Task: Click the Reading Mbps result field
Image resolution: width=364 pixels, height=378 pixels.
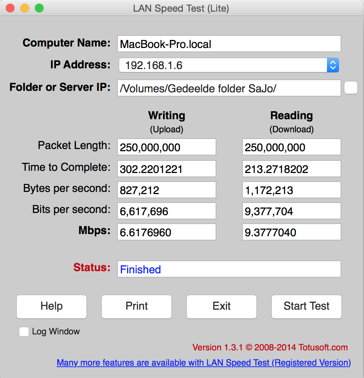Action: [x=291, y=232]
